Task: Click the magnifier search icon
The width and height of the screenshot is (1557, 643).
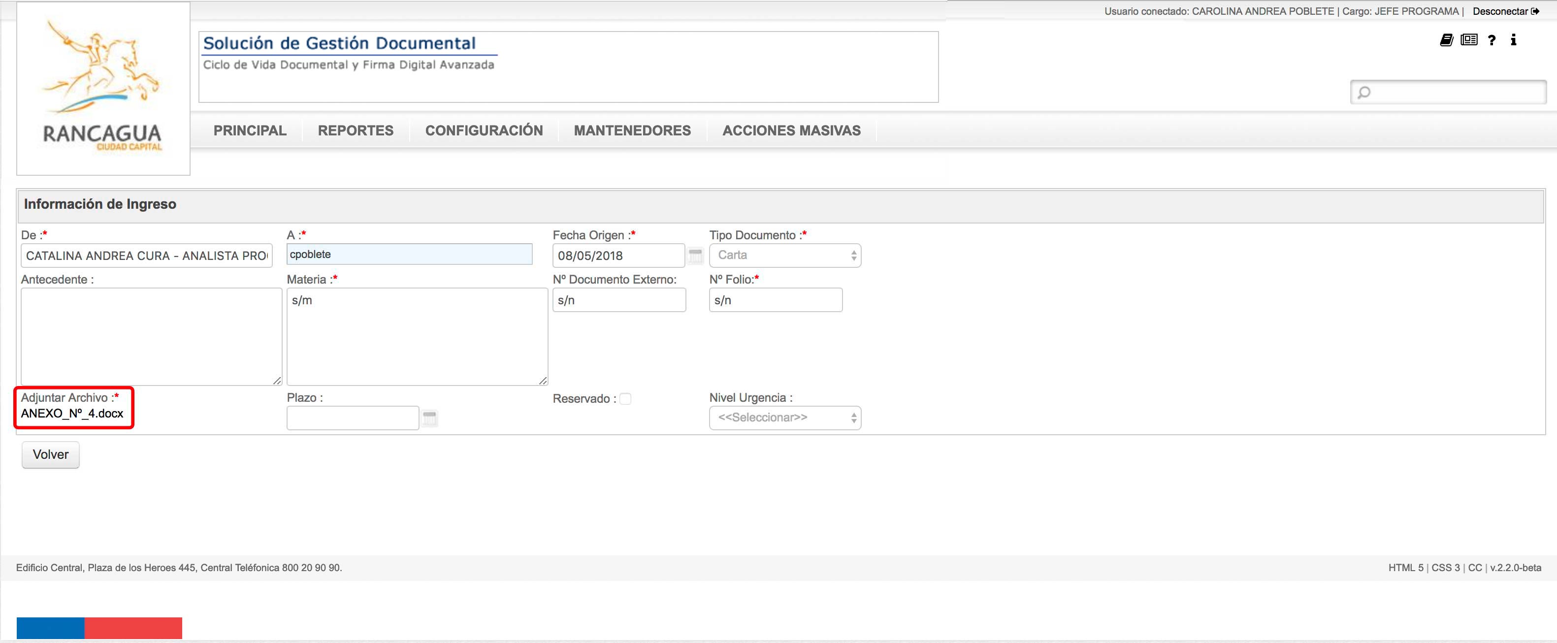Action: tap(1363, 93)
